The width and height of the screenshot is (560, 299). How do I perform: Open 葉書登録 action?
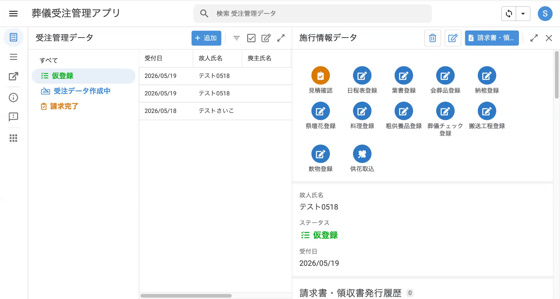pyautogui.click(x=404, y=76)
